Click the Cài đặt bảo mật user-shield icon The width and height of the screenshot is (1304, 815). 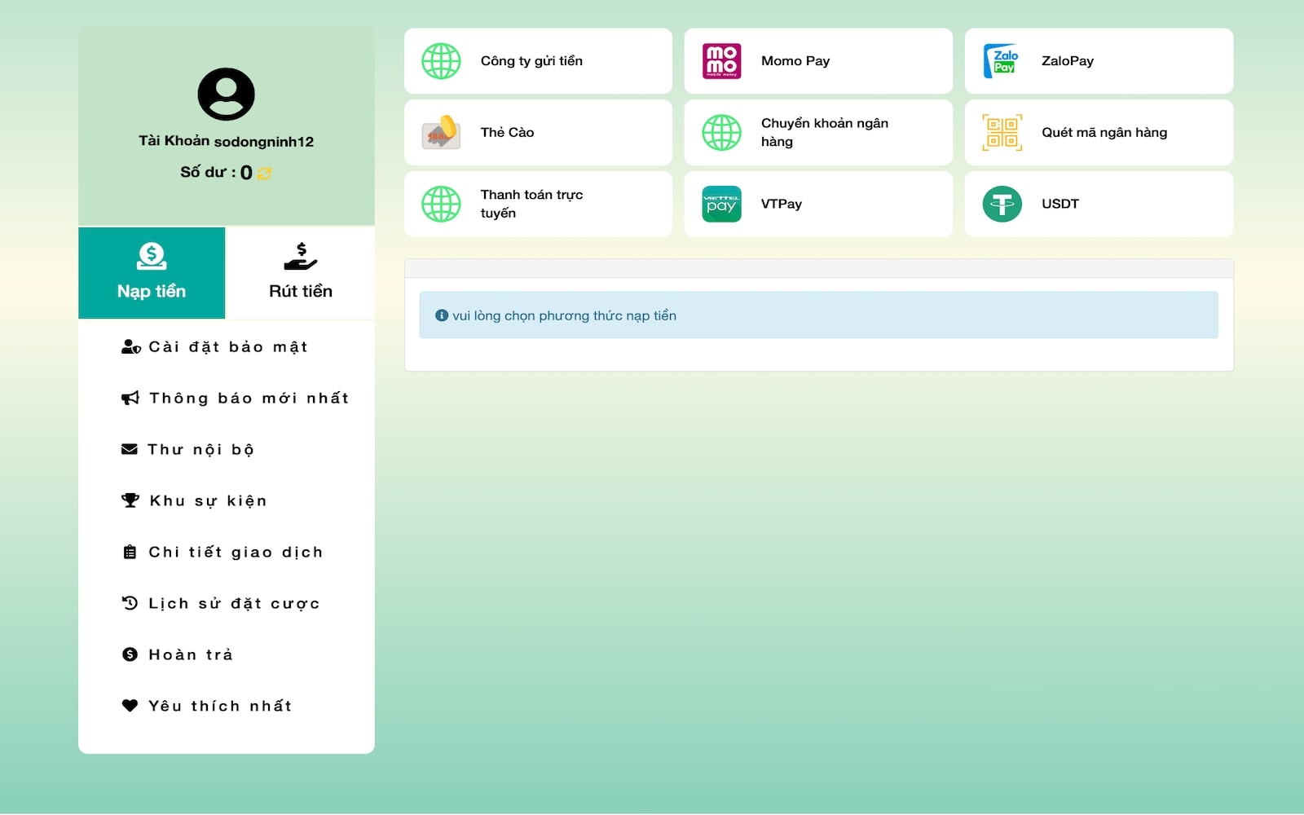(x=130, y=347)
